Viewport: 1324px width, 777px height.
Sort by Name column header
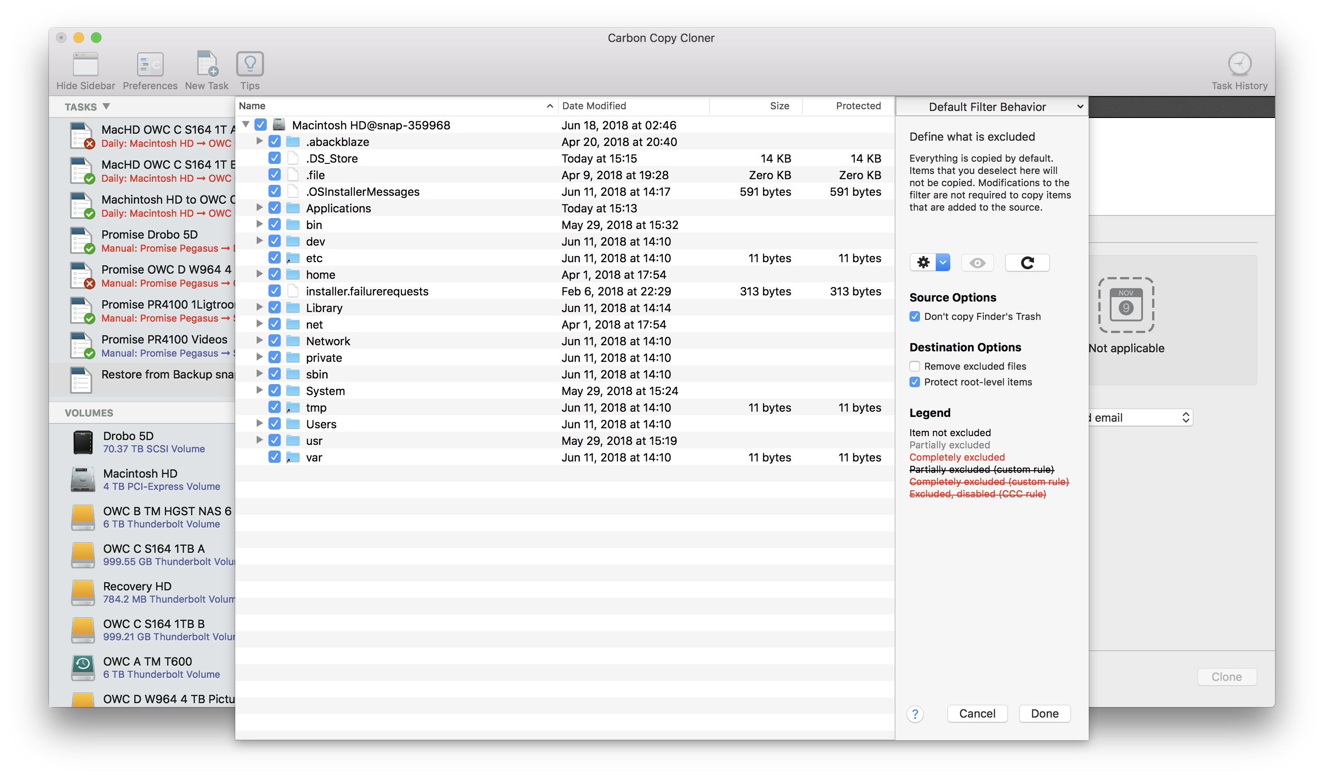point(397,106)
